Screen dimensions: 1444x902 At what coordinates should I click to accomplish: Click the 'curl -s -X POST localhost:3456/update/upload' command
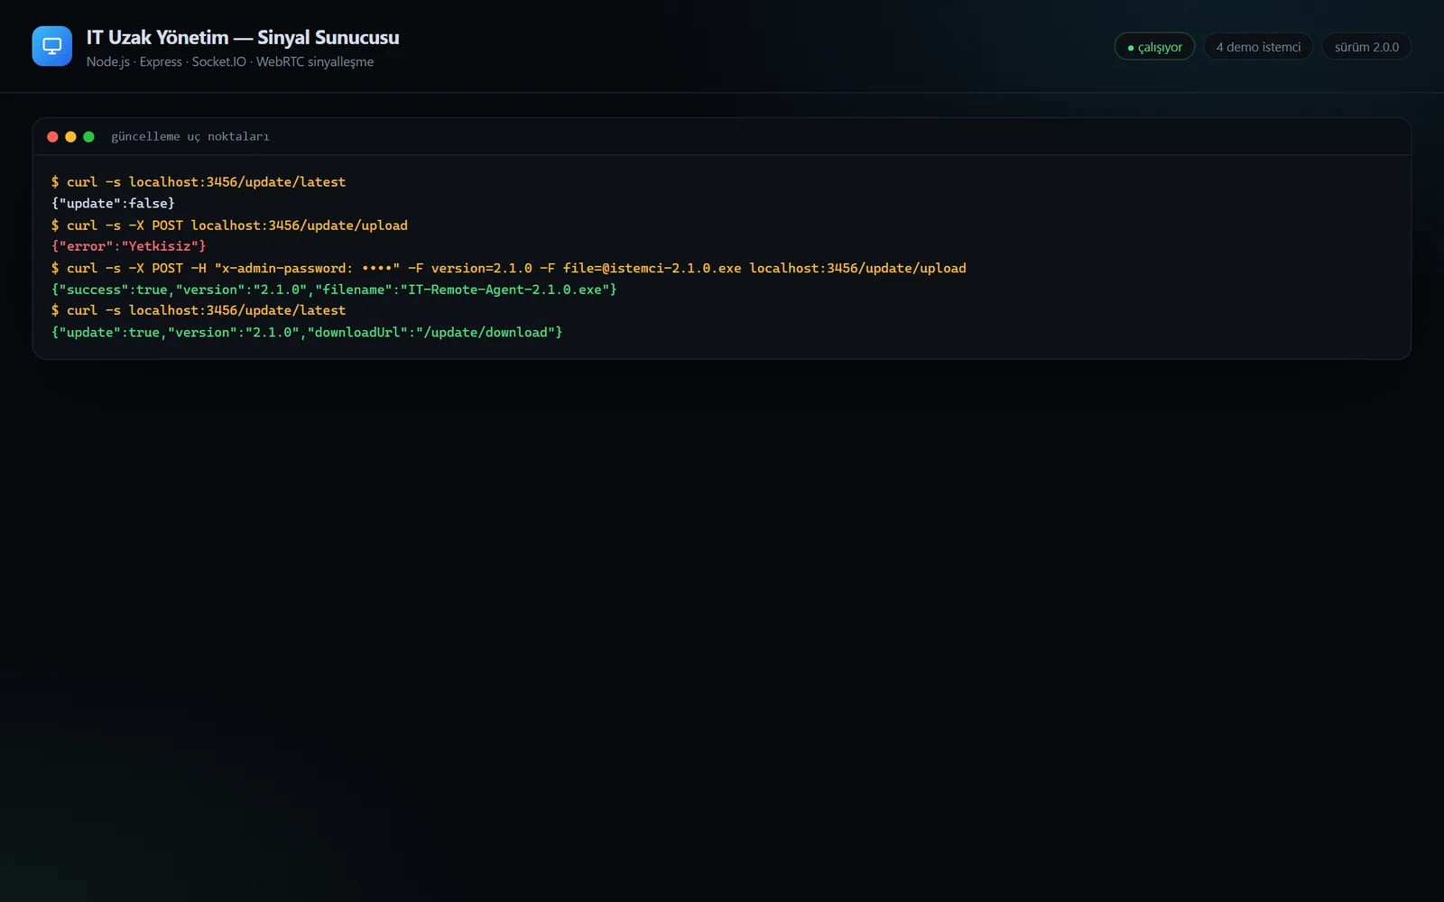pyautogui.click(x=229, y=225)
